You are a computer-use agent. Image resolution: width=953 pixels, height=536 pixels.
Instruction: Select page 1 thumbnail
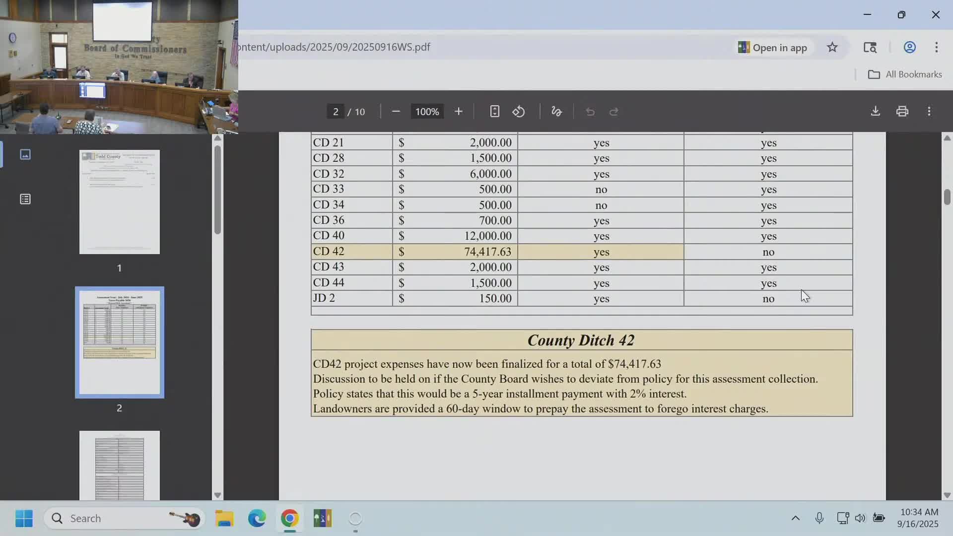(x=120, y=202)
